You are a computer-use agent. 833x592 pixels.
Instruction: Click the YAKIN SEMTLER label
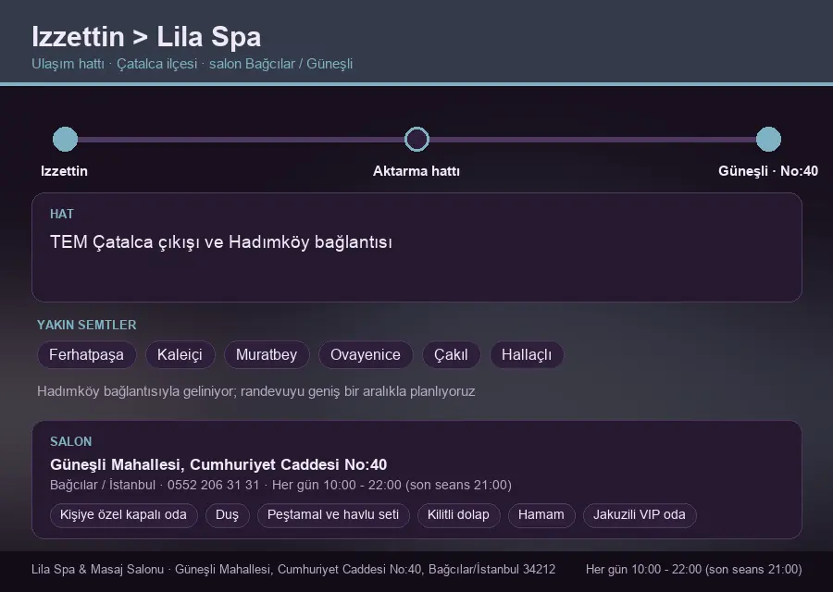coord(87,325)
